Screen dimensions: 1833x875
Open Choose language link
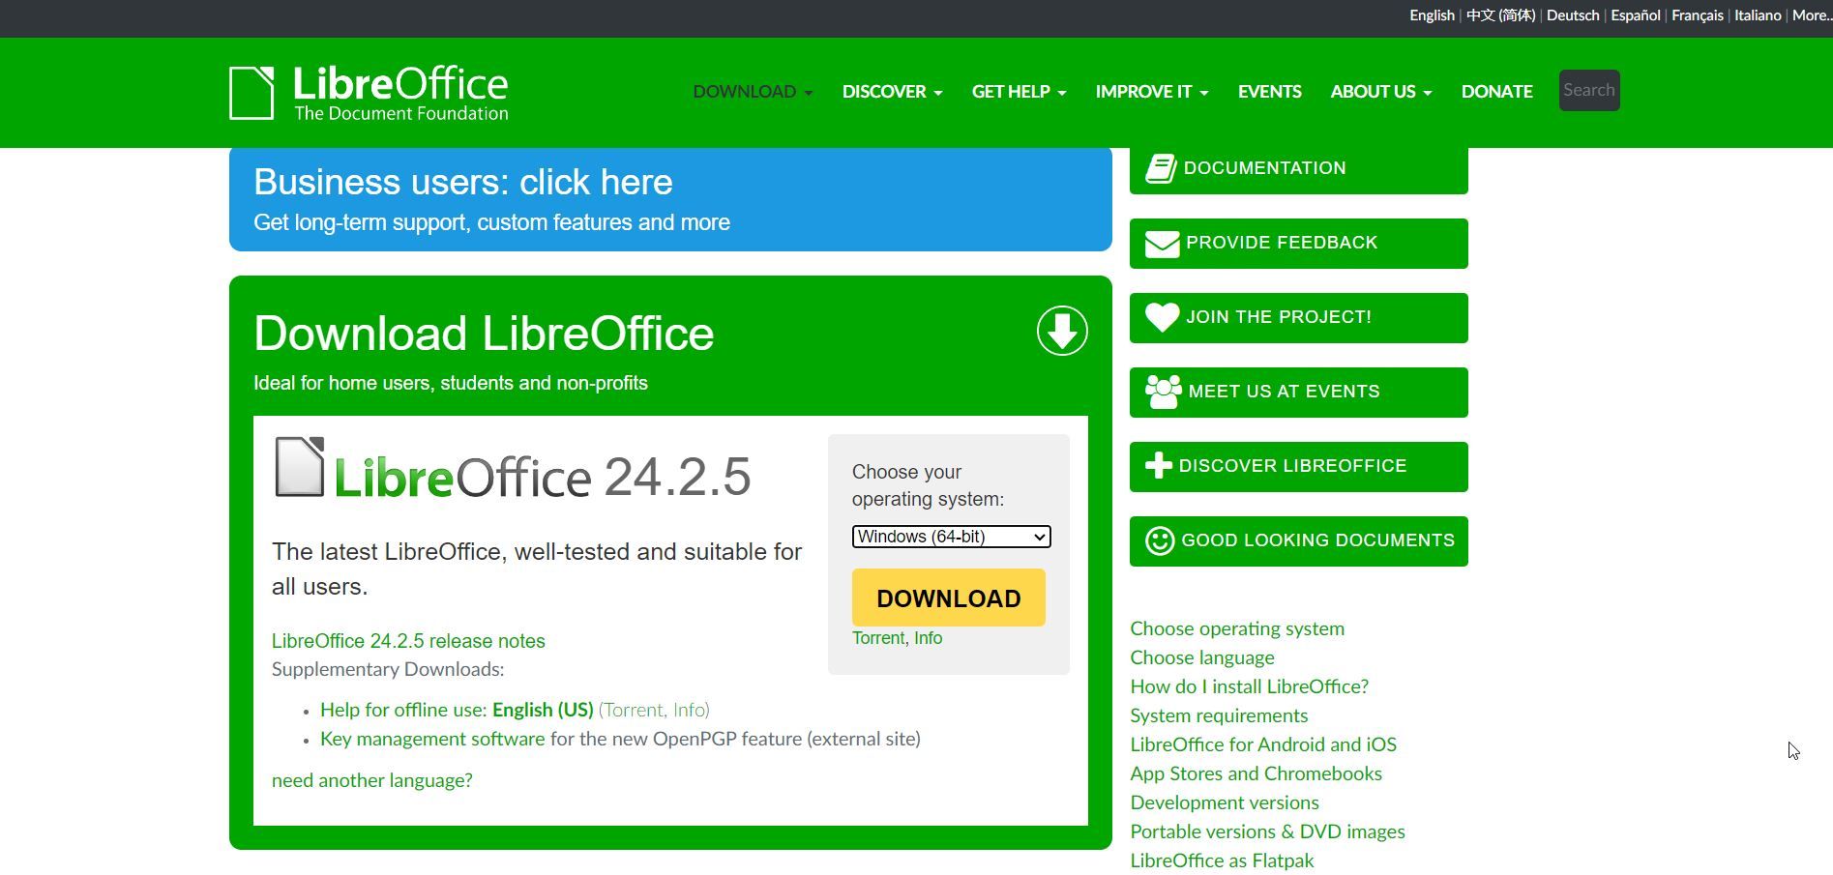(x=1202, y=657)
